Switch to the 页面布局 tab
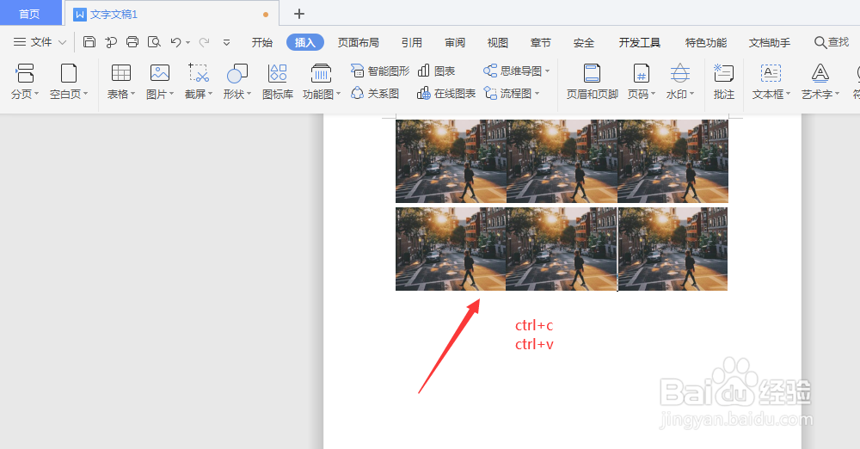 click(358, 42)
